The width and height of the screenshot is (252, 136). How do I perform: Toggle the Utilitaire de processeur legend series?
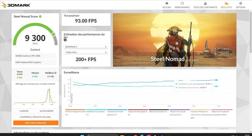pos(159,111)
